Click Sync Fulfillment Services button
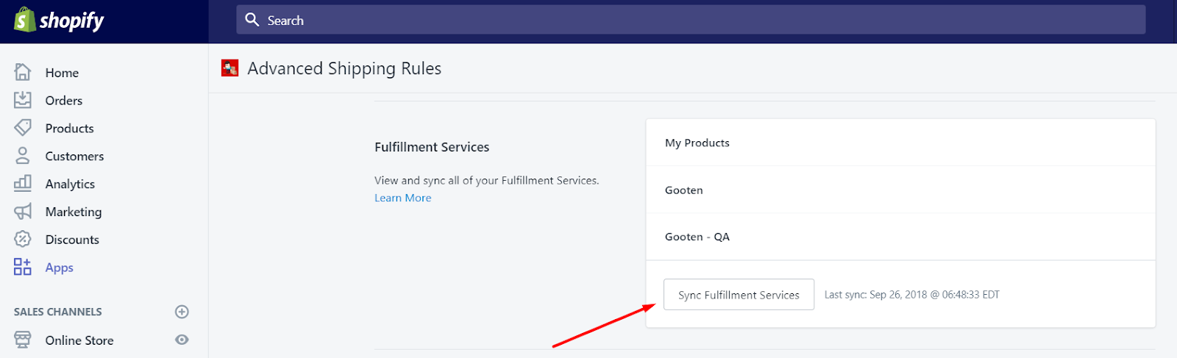The image size is (1177, 358). (739, 294)
